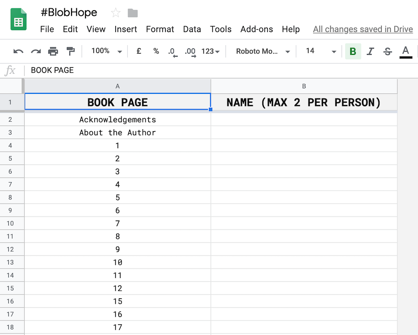Screen dimensions: 418x335
Task: Select the paint format tool
Action: (71, 51)
